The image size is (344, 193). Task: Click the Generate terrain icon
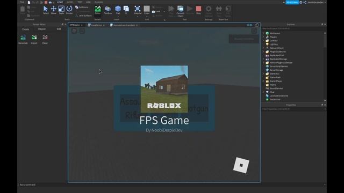[x=23, y=39]
